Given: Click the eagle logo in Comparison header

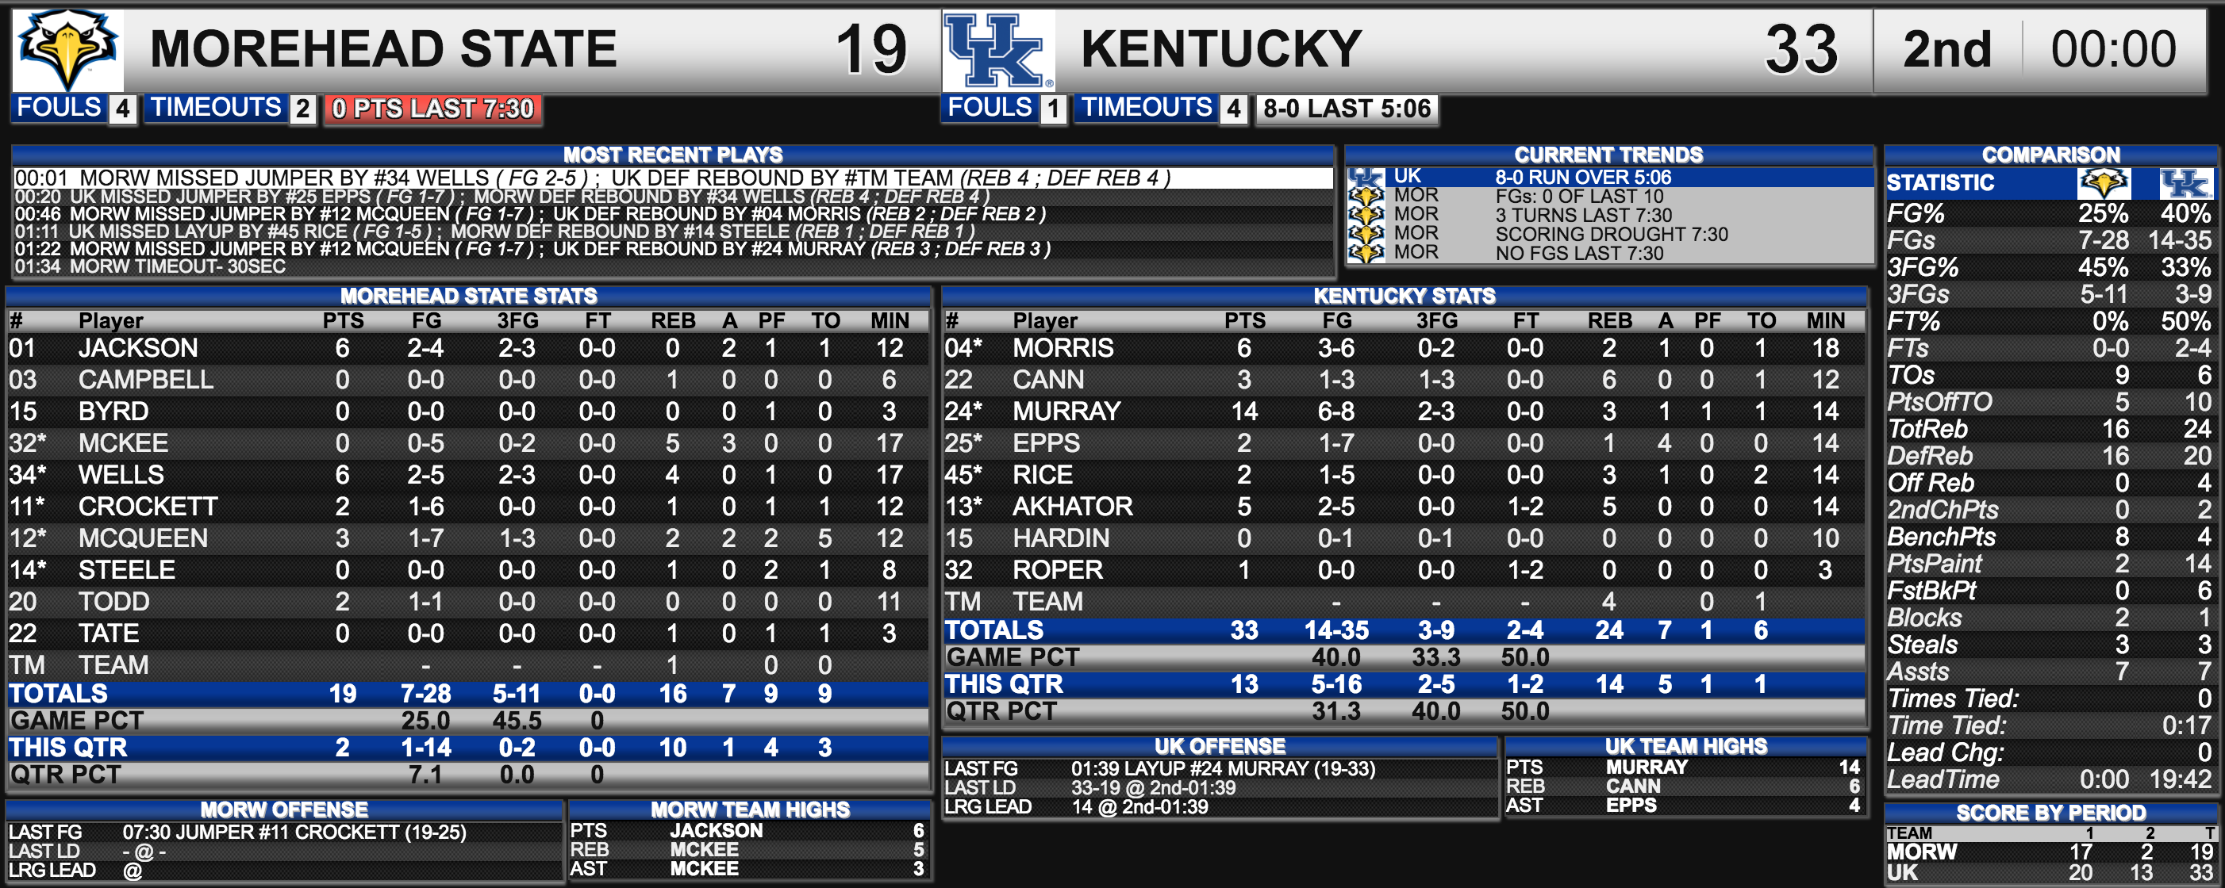Looking at the screenshot, I should click(x=2104, y=183).
